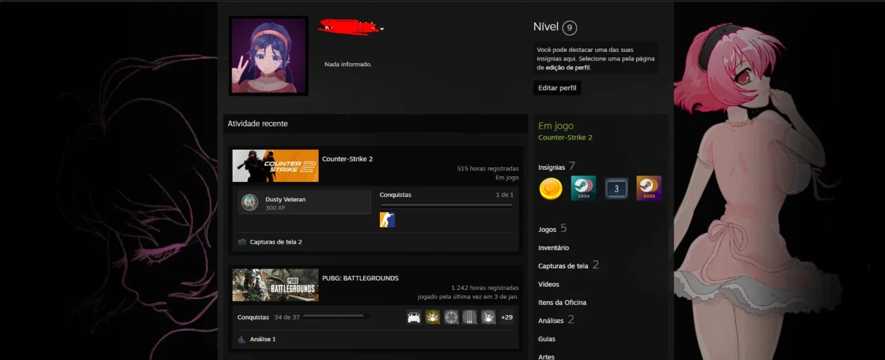Click the PUBG gold explosion achievement icon
Image resolution: width=885 pixels, height=360 pixels.
(x=432, y=317)
